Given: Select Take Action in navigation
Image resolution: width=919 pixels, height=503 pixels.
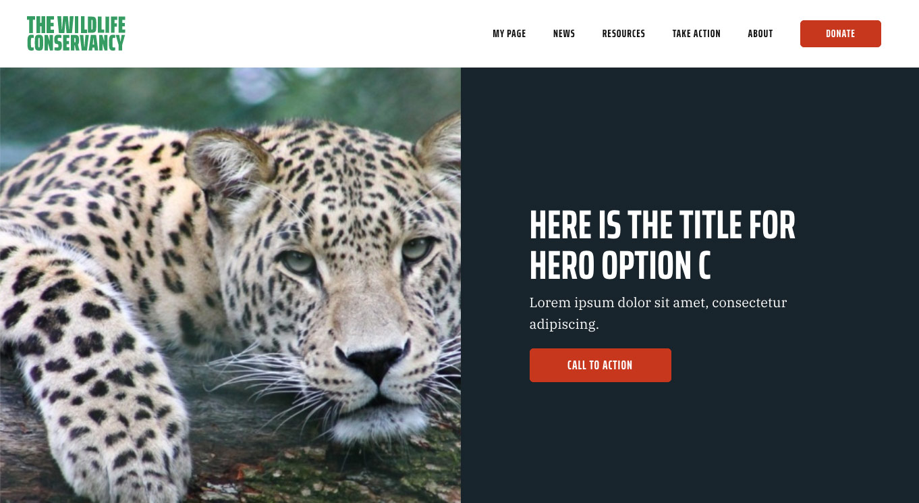Looking at the screenshot, I should click(696, 34).
